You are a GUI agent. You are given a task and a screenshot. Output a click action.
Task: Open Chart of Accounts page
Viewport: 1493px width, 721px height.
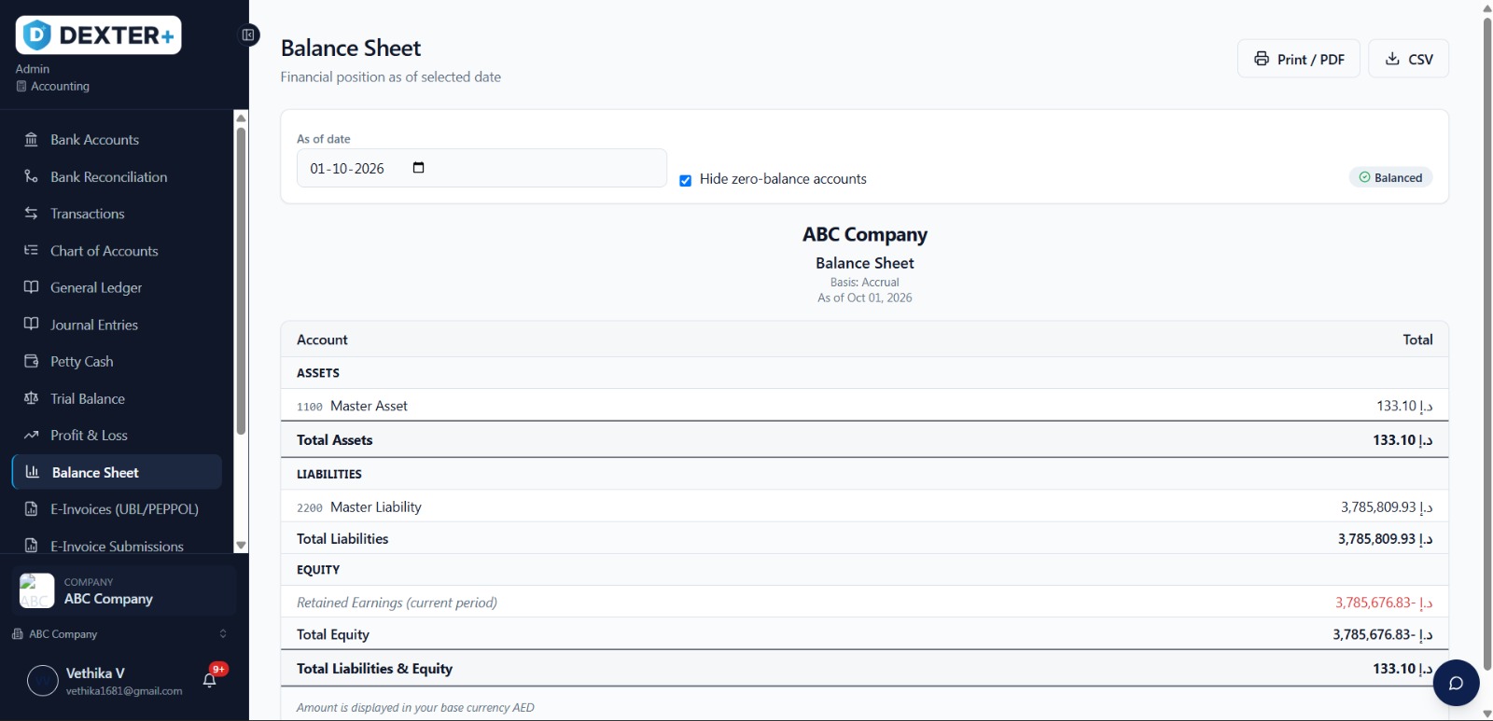tap(105, 251)
